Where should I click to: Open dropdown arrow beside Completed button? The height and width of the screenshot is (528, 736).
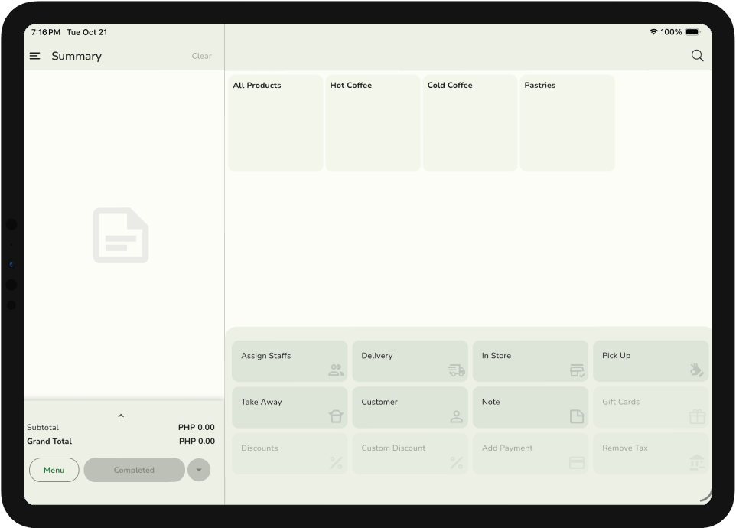(199, 470)
